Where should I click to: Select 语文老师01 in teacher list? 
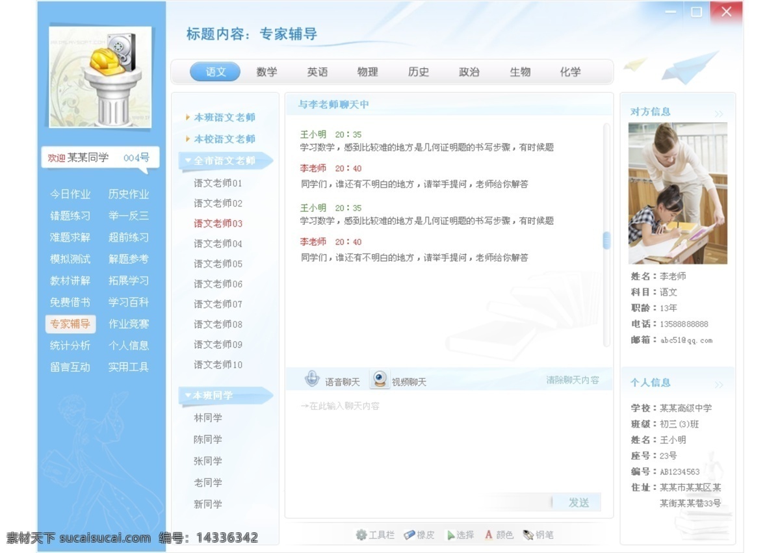pos(218,183)
